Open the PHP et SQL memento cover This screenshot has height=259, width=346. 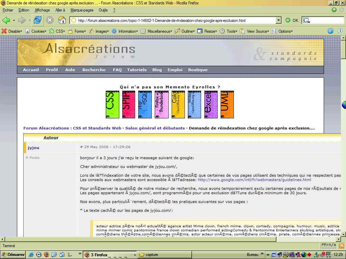point(145,105)
